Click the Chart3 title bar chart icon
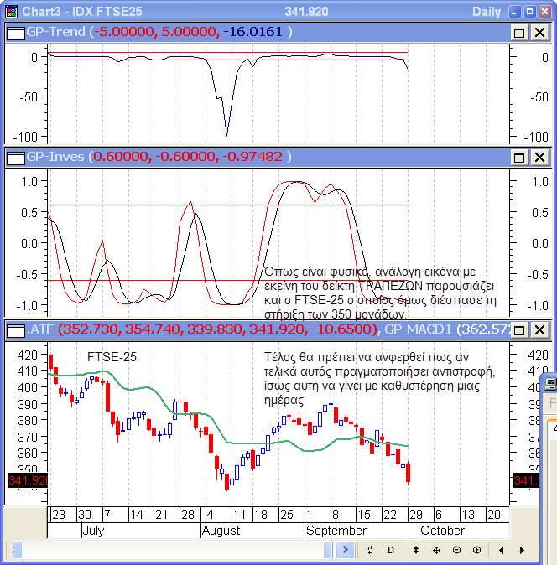557x565 pixels. pos(10,12)
